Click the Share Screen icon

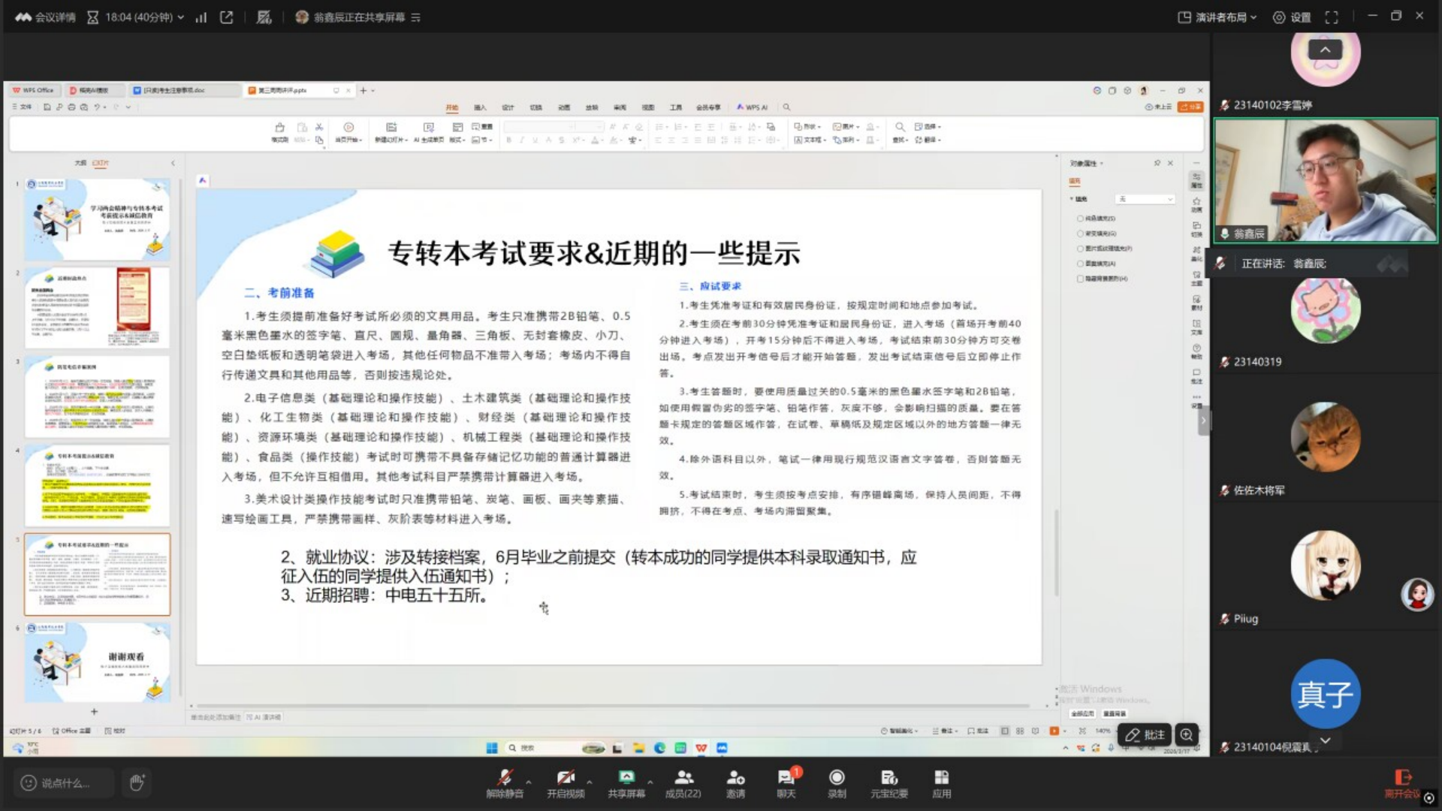click(x=626, y=782)
